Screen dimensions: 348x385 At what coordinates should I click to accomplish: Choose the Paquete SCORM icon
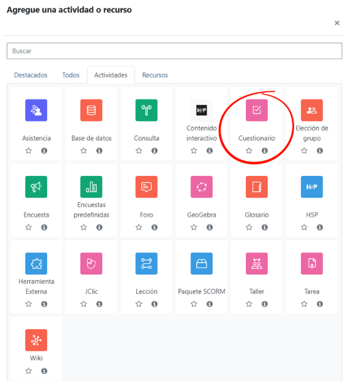[x=202, y=263]
